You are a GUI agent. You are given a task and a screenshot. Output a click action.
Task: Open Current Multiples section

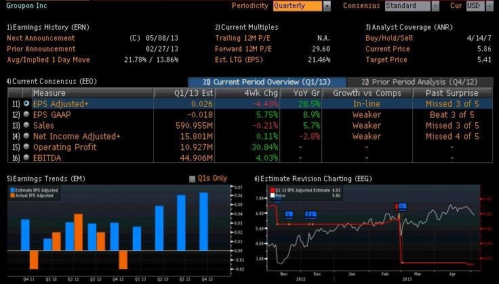coord(247,27)
